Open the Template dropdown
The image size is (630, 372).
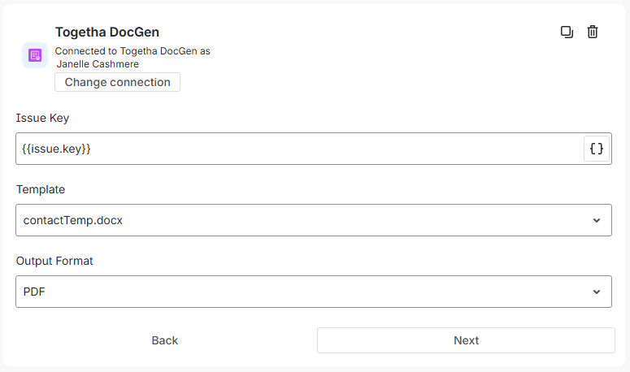click(314, 220)
